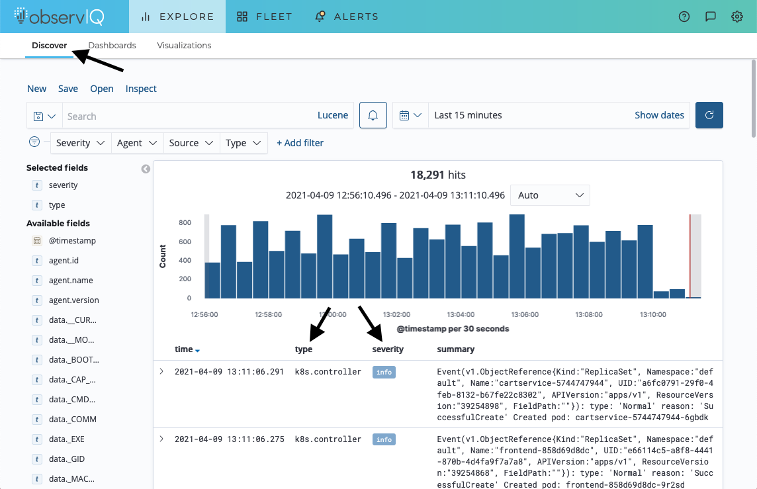The width and height of the screenshot is (757, 489).
Task: Click the page vertical scrollbar
Action: coord(753,99)
